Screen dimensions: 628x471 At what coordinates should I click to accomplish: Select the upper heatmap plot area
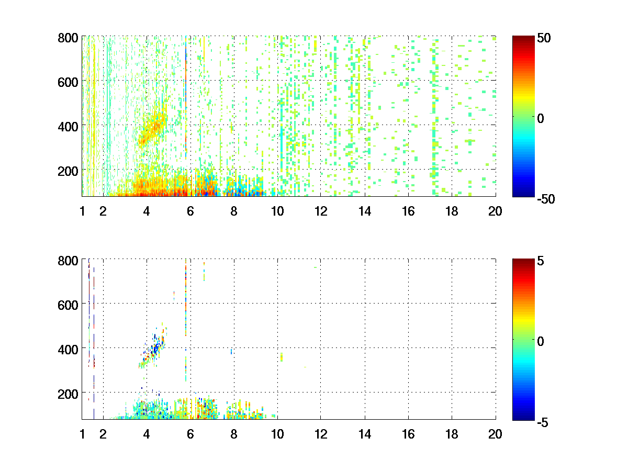click(x=289, y=116)
